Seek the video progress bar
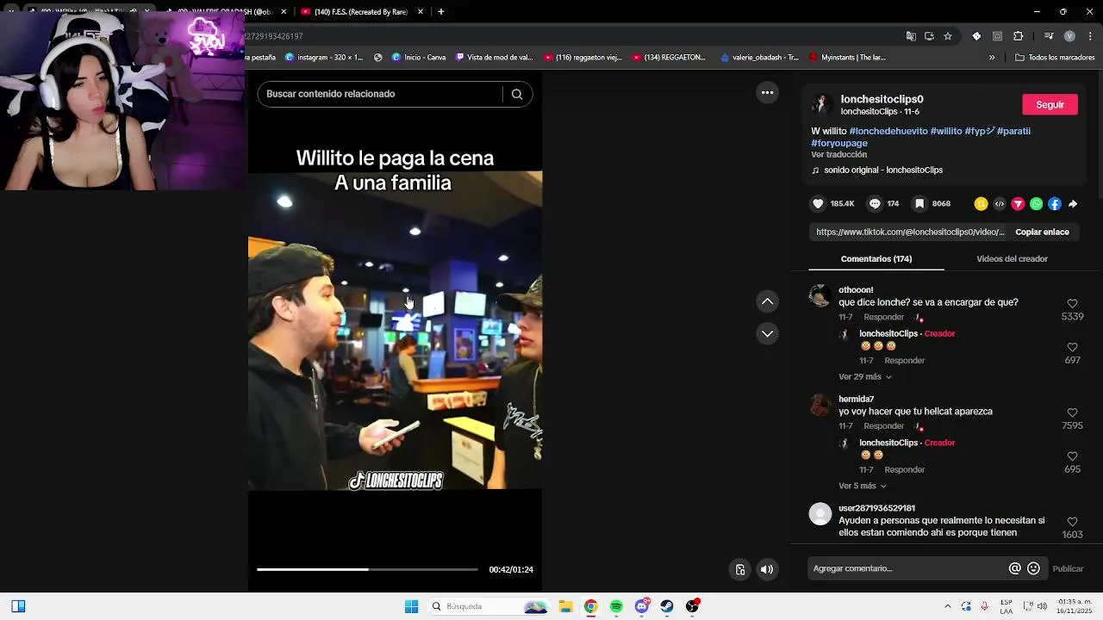1103x620 pixels. coord(367,569)
